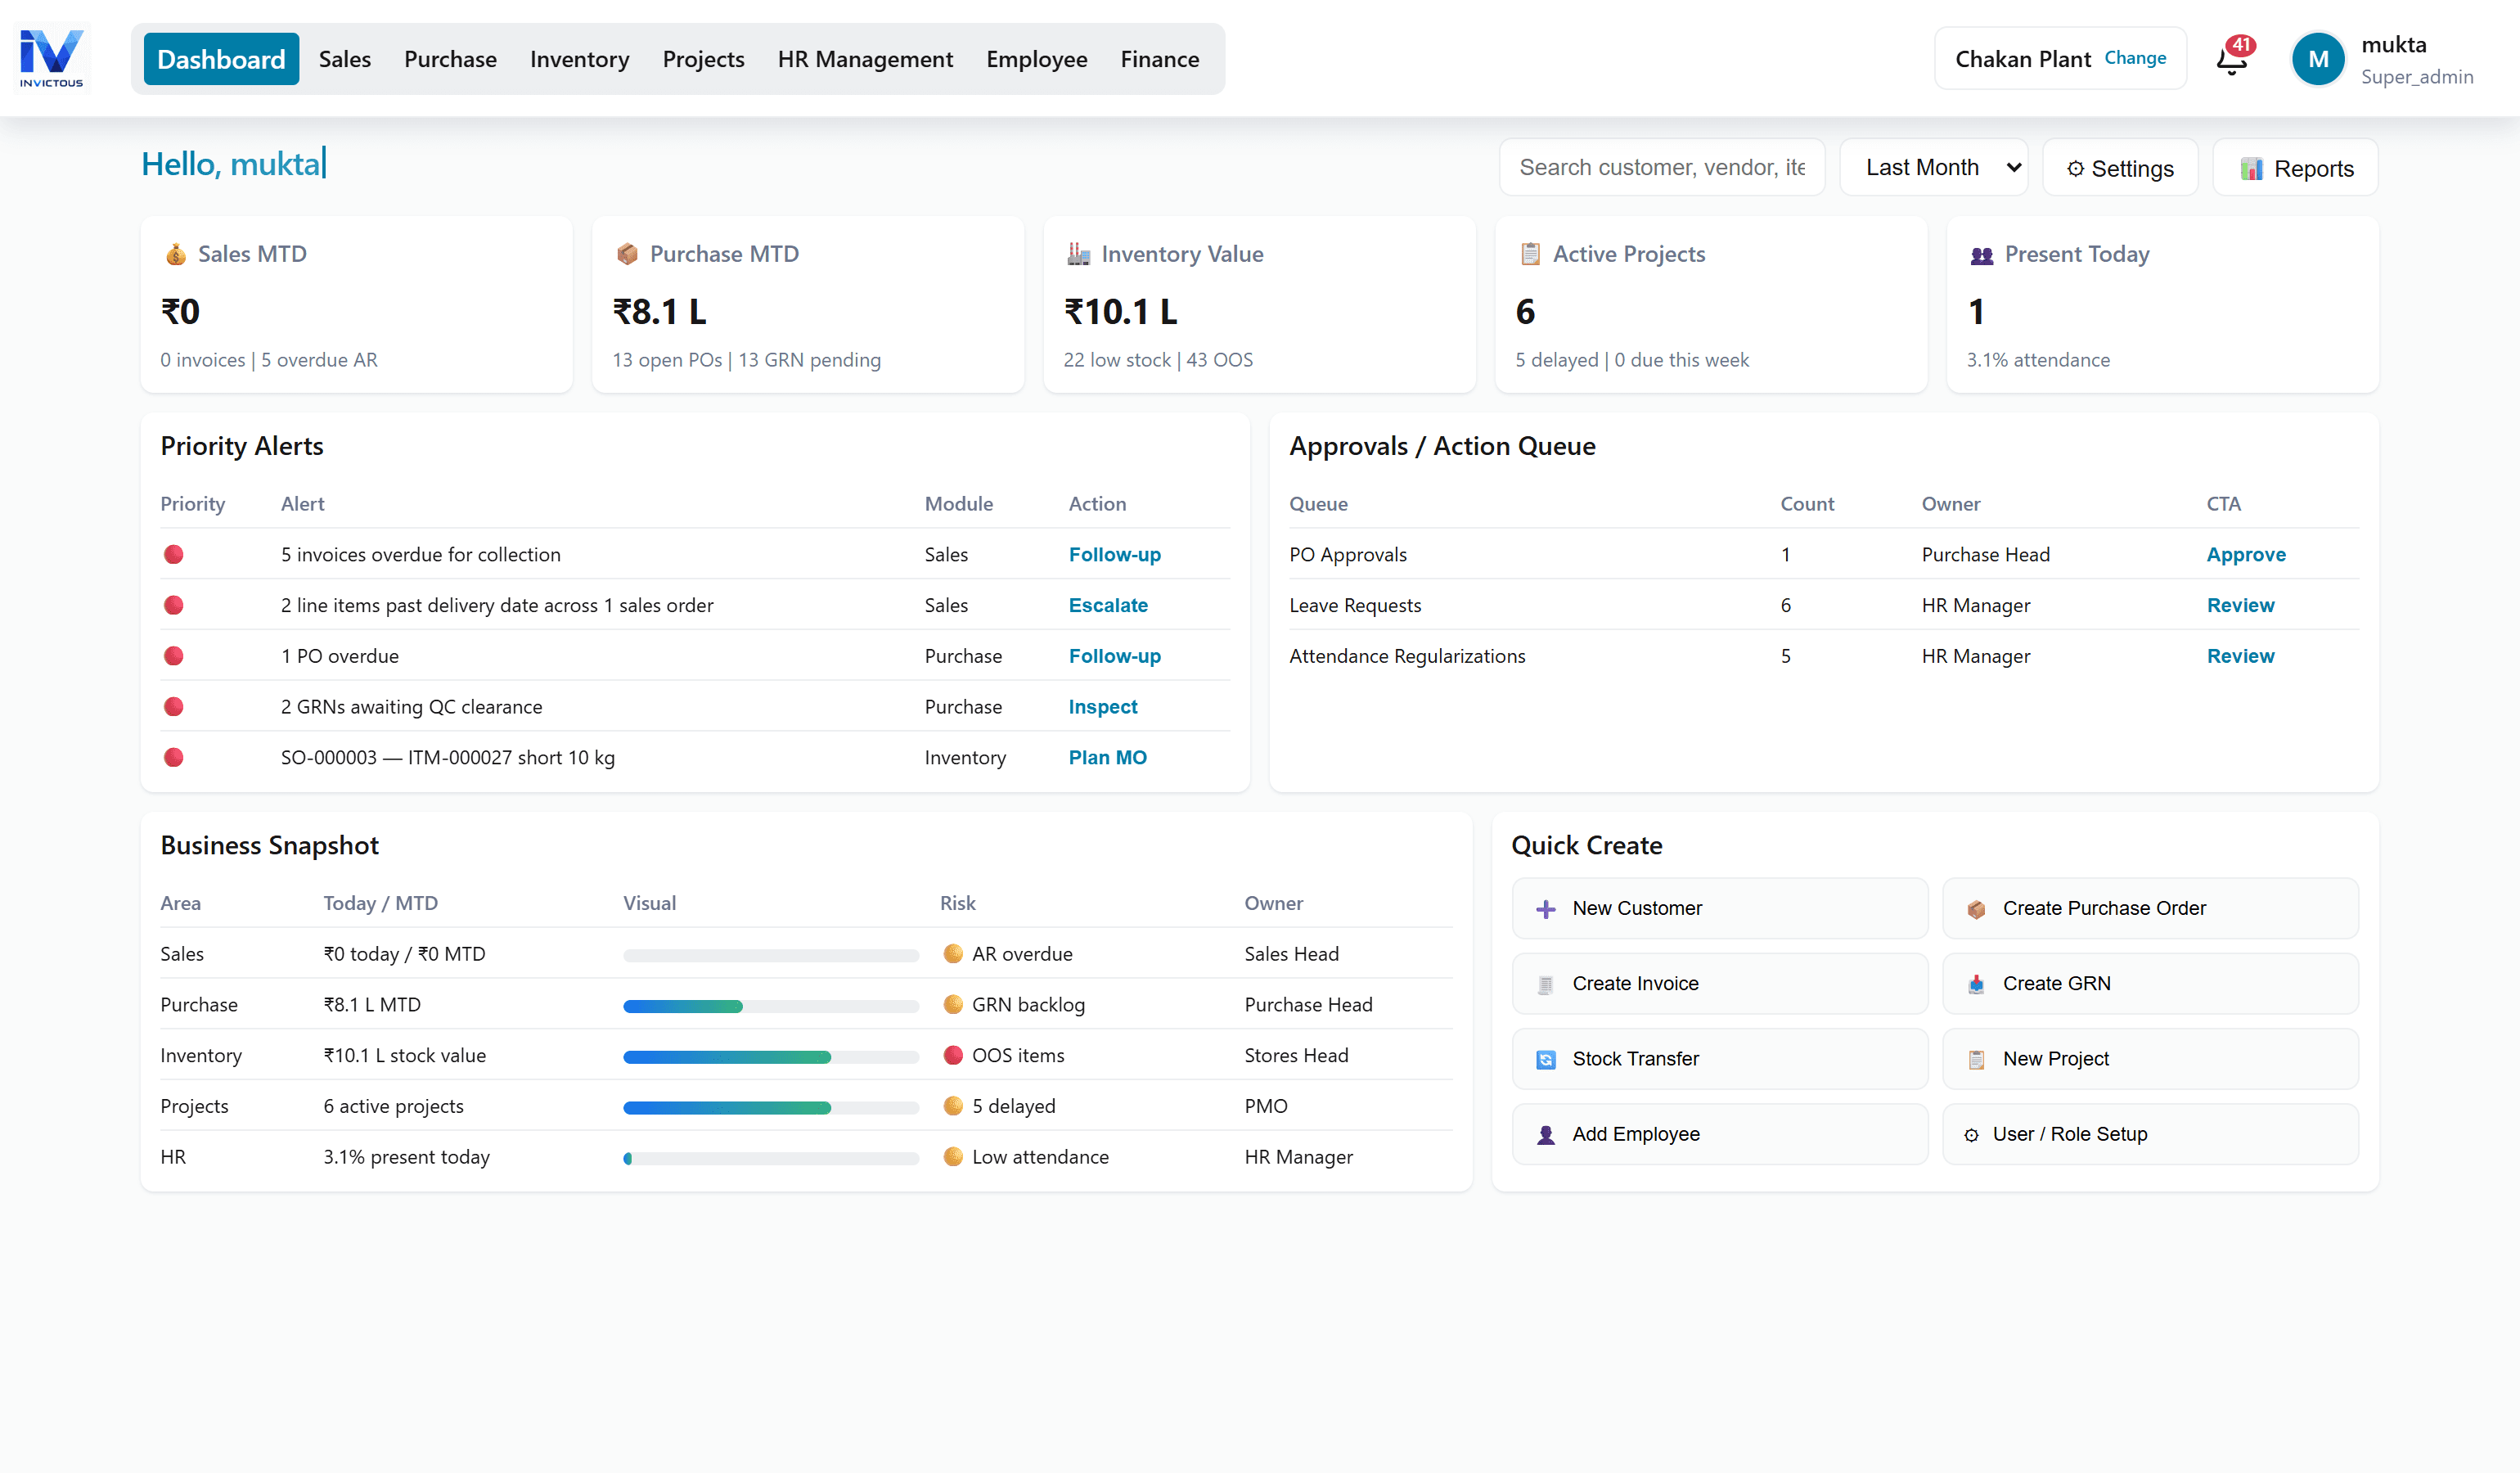Open the Purchase menu
The height and width of the screenshot is (1473, 2520).
pos(450,59)
